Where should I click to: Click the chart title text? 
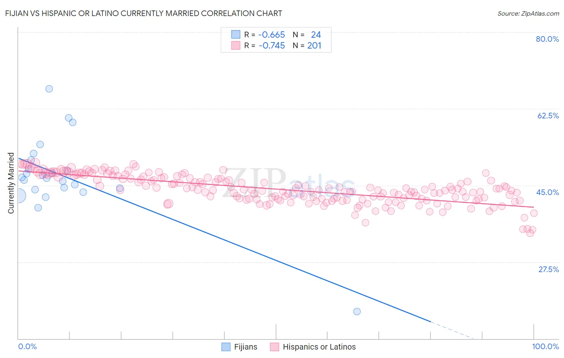tap(144, 13)
